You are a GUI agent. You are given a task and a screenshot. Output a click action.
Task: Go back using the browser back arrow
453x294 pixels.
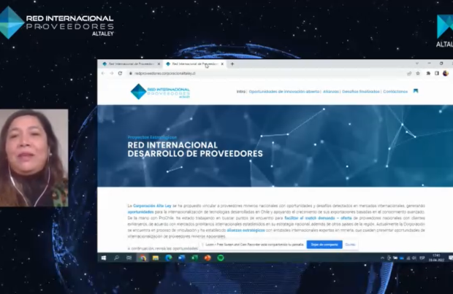coord(103,74)
